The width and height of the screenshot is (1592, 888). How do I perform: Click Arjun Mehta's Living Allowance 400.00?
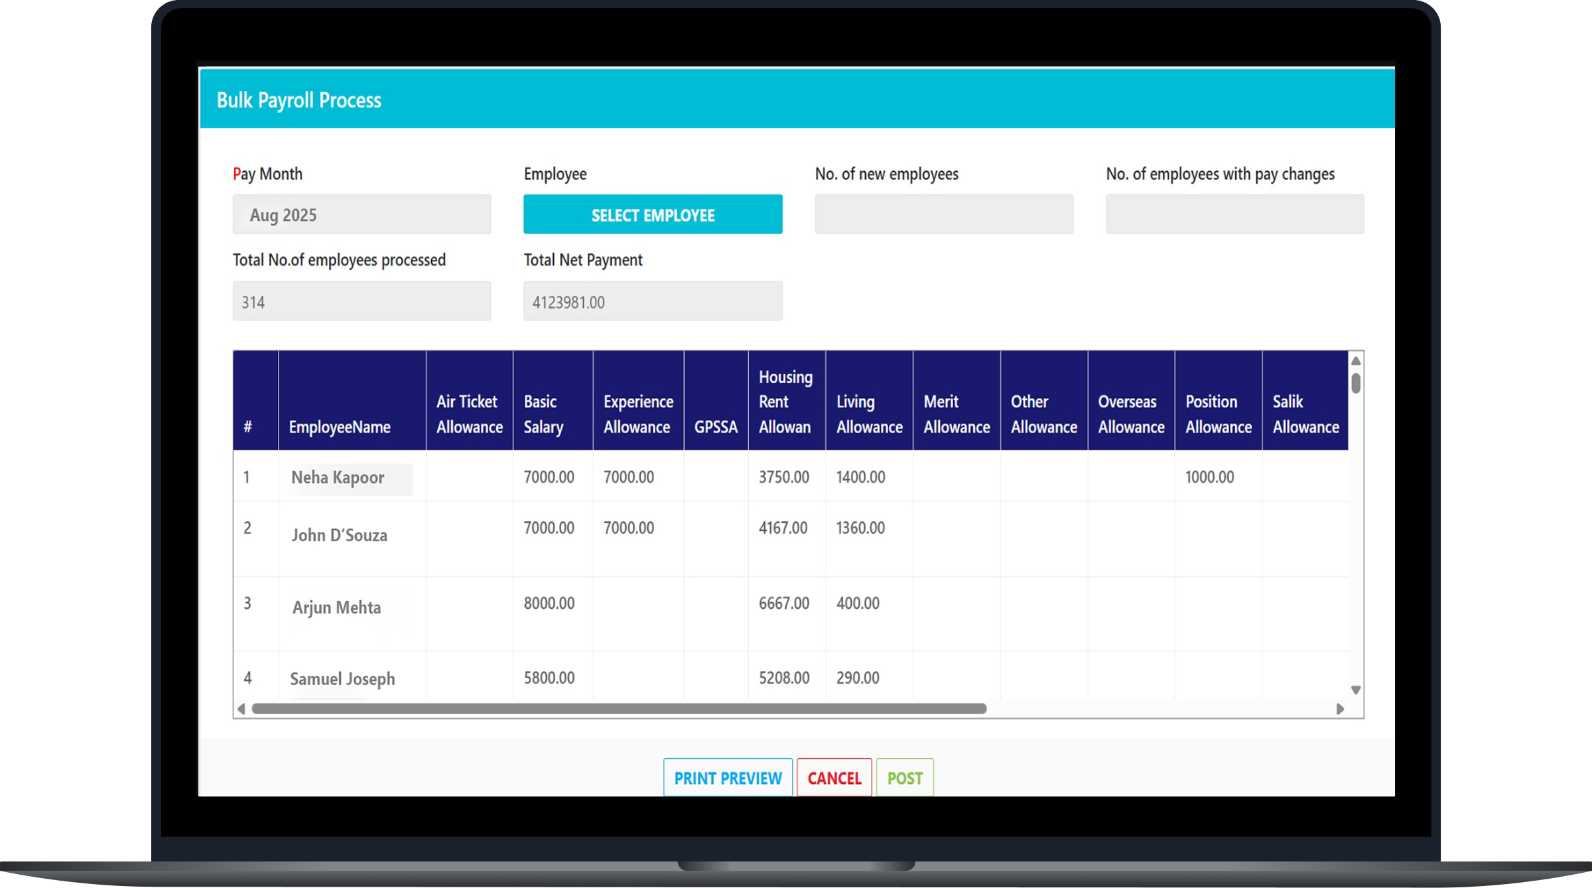tap(858, 603)
